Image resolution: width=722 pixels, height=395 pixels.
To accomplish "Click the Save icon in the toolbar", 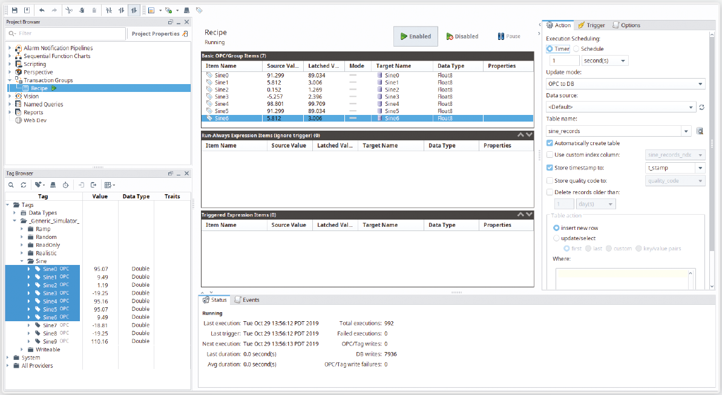I will point(15,10).
